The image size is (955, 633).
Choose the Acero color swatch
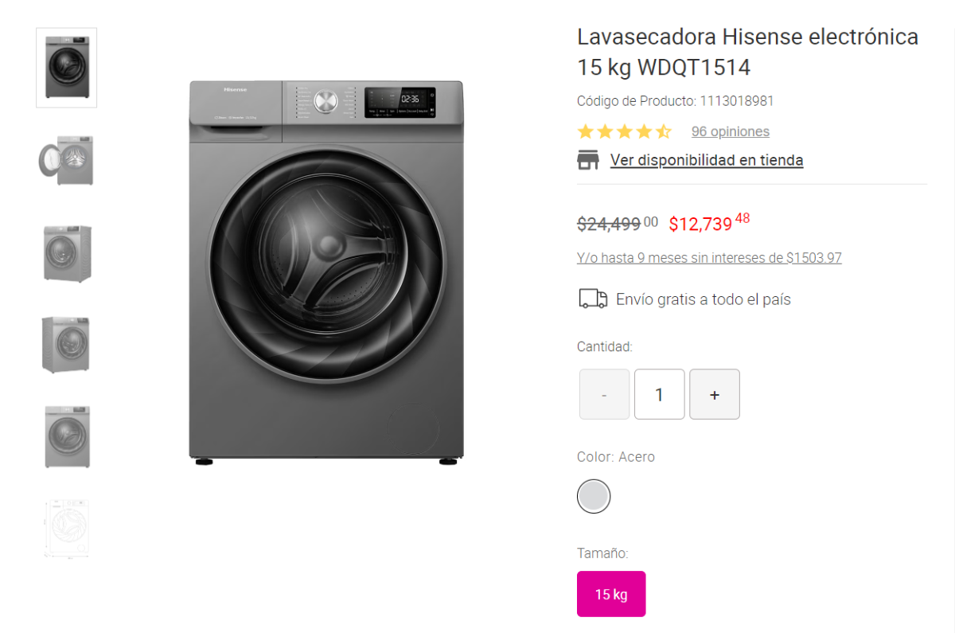click(x=594, y=496)
